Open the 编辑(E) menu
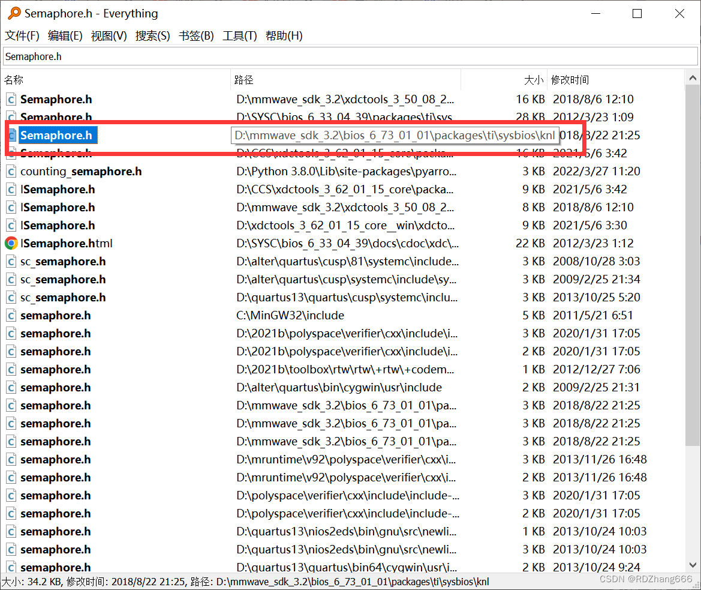 tap(65, 36)
